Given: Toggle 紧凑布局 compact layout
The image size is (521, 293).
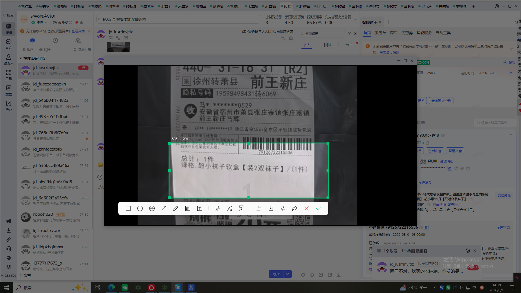Looking at the screenshot, I should pyautogui.click(x=82, y=50).
